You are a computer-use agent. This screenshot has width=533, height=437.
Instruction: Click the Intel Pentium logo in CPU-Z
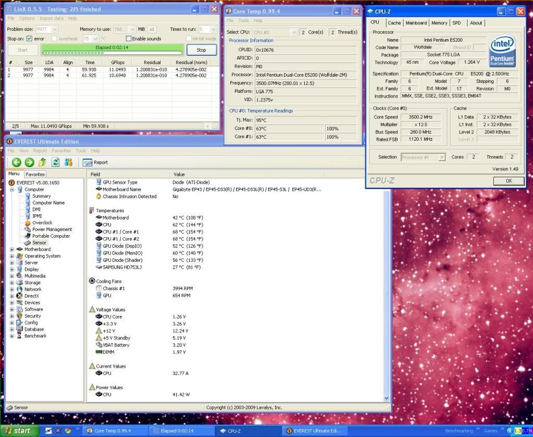point(502,52)
